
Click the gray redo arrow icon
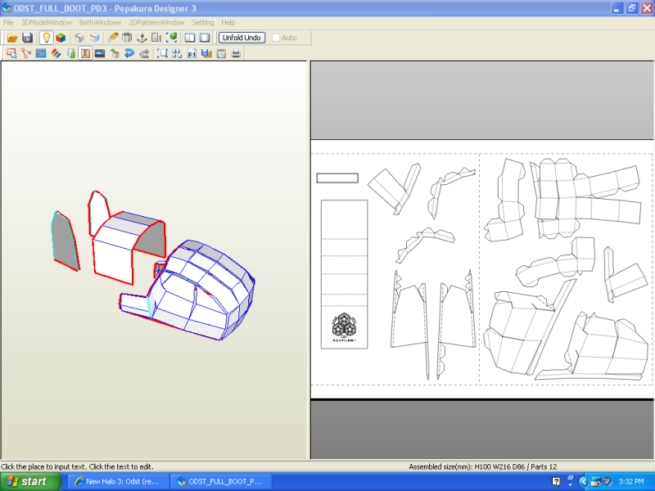coord(145,53)
